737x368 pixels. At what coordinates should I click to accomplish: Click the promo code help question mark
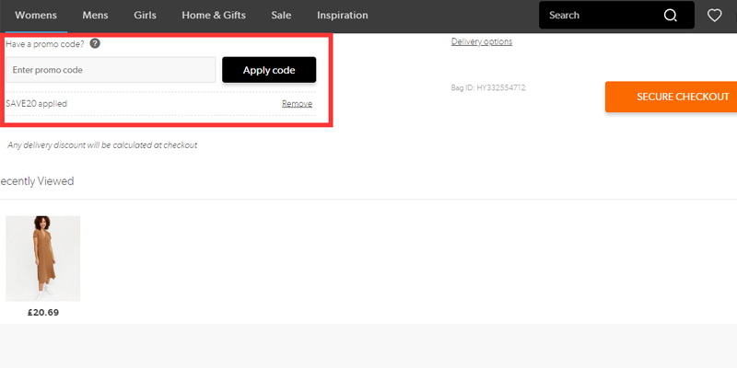(x=95, y=43)
